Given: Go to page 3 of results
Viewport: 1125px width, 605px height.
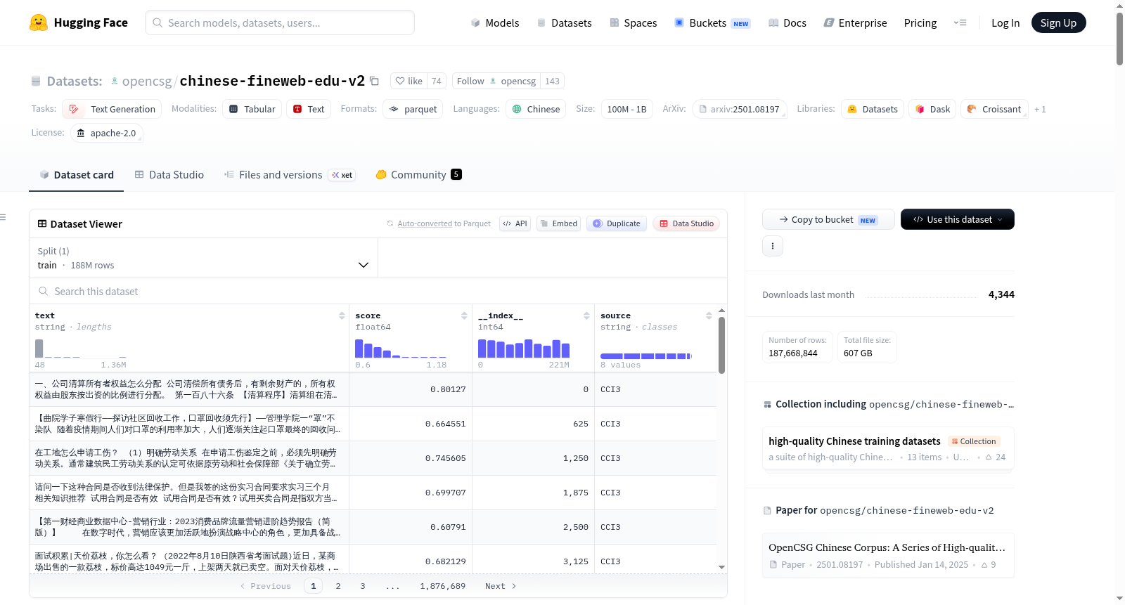Looking at the screenshot, I should (363, 586).
